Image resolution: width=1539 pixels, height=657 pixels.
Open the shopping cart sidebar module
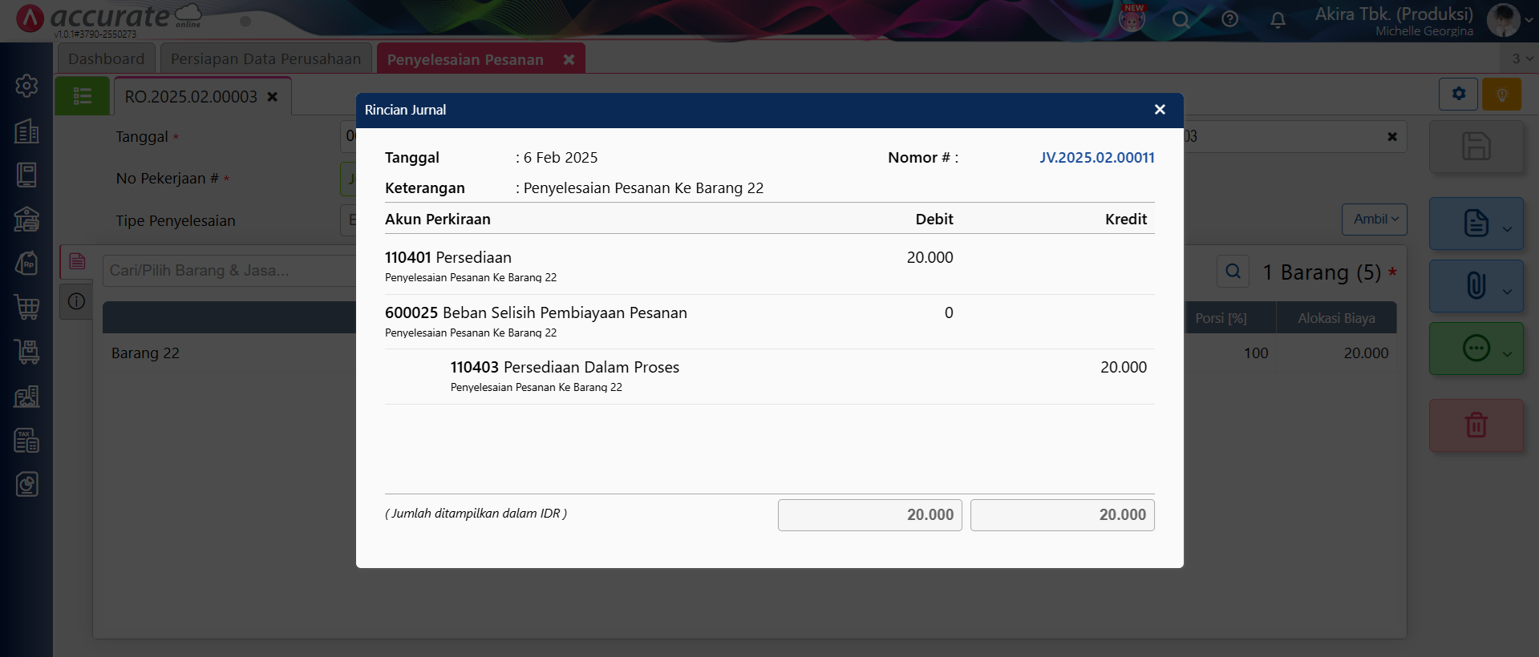coord(26,307)
